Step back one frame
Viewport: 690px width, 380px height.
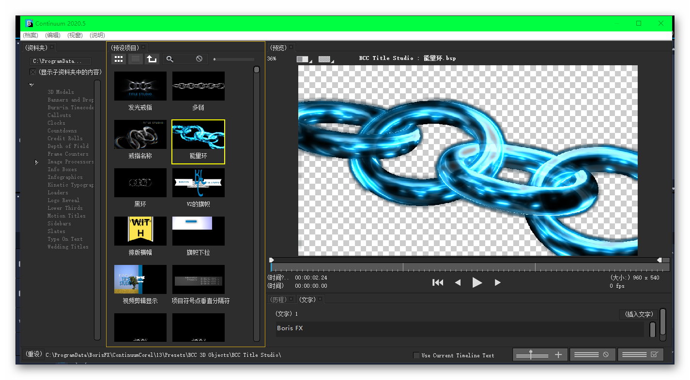pyautogui.click(x=458, y=282)
